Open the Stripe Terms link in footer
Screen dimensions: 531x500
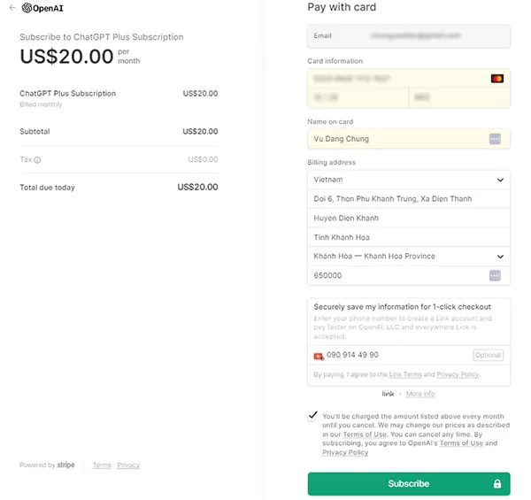pos(102,465)
